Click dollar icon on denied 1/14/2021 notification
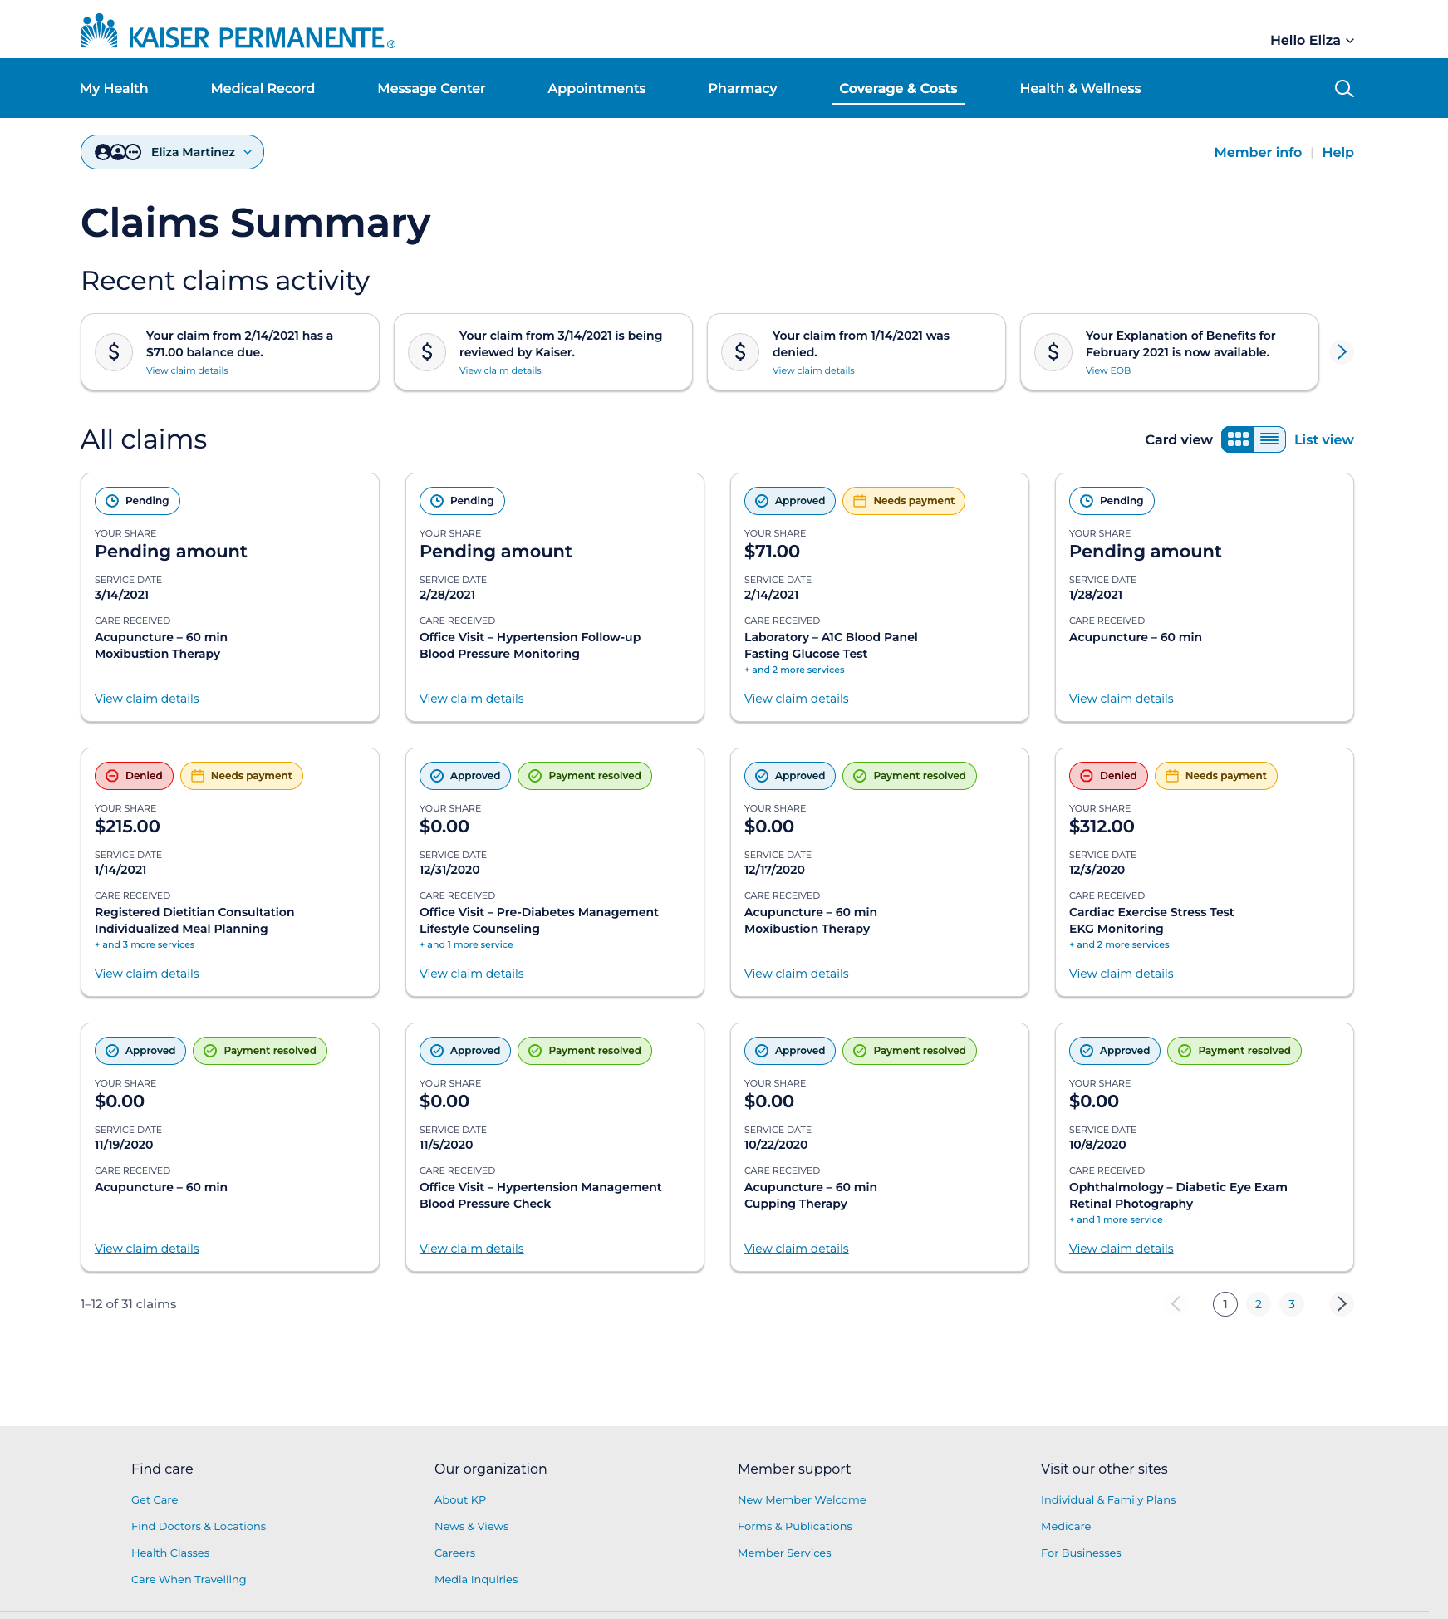Screen dimensions: 1448x1619 click(740, 352)
